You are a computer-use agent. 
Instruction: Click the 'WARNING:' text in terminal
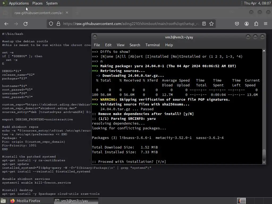coord(109,100)
